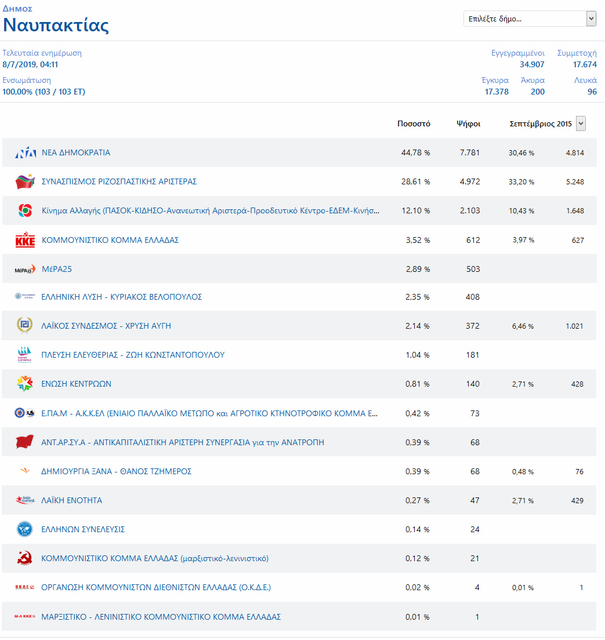Click the MeRA25 party logo
The width and height of the screenshot is (605, 640).
(25, 269)
